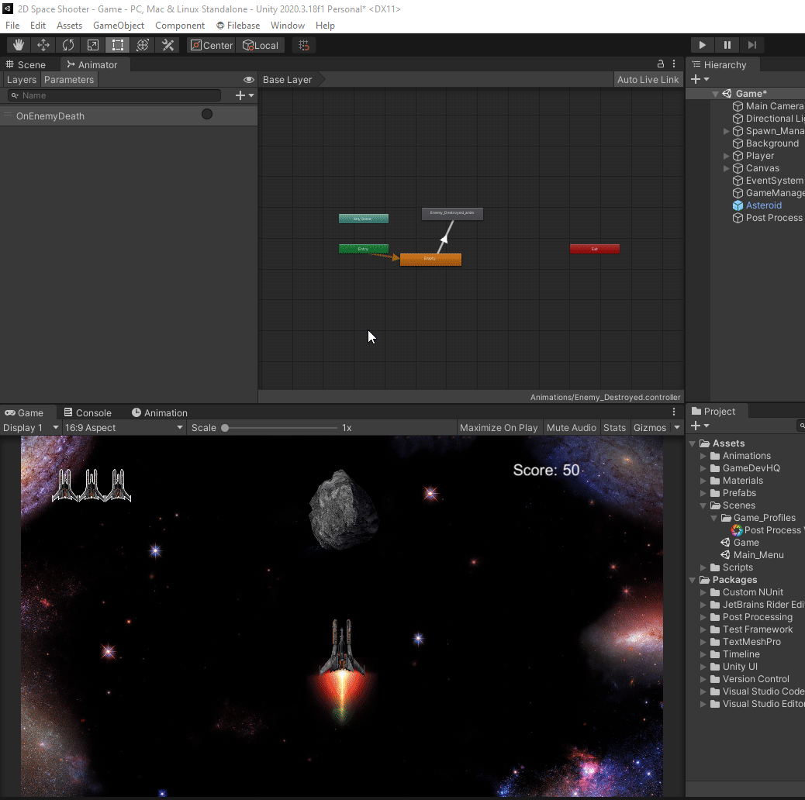Select the orange Empty state node

[x=430, y=260]
